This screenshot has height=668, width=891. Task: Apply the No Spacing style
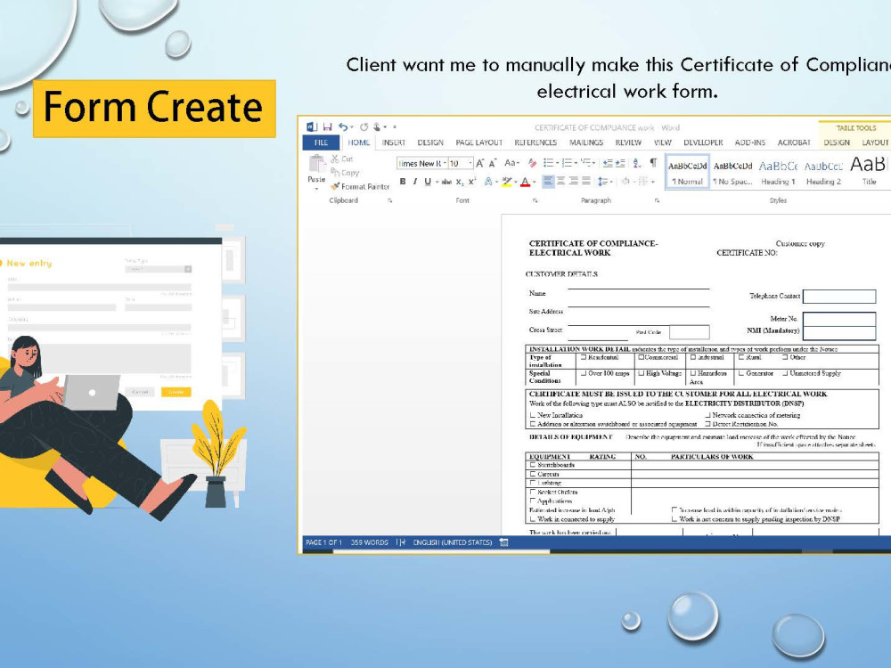[x=732, y=172]
